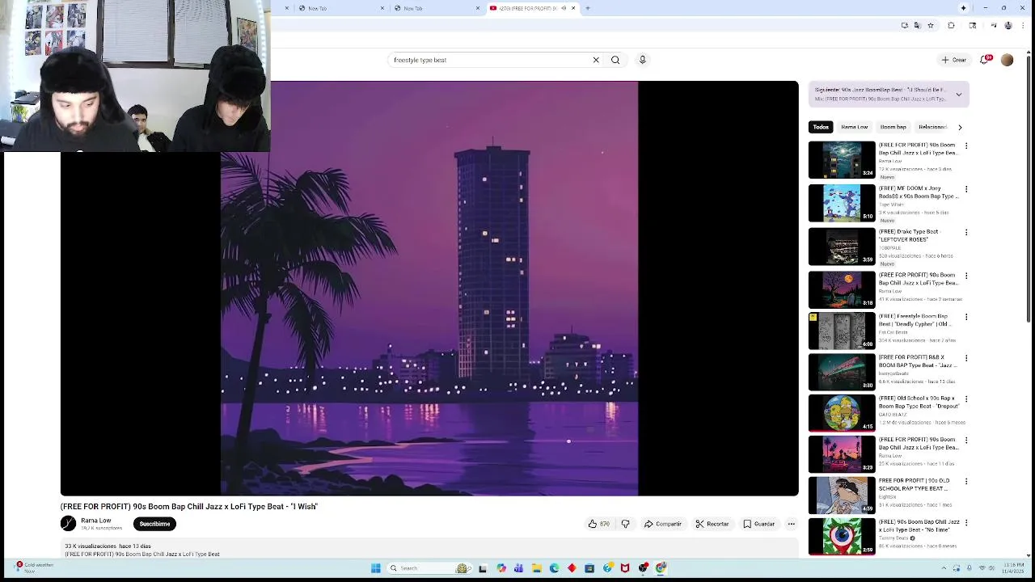Click the video title "I Wish" text
Viewport: 1035px width, 582px height.
[189, 507]
